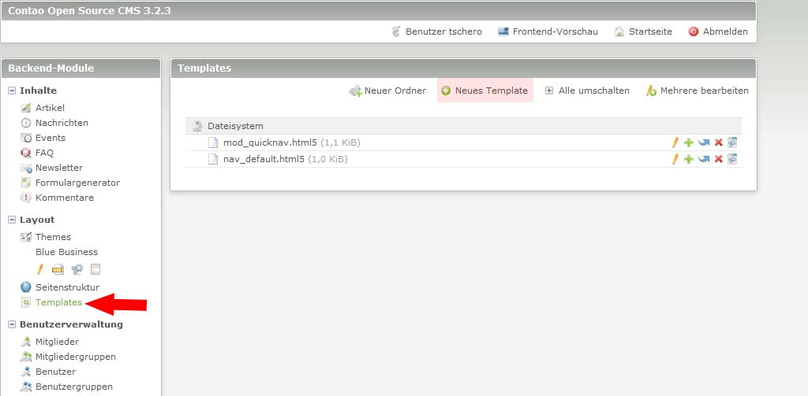
Task: Edit the Blue Business theme with pencil icon
Action: coord(40,269)
